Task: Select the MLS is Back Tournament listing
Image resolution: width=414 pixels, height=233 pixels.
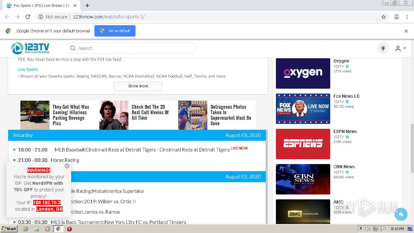Action: (x=118, y=222)
